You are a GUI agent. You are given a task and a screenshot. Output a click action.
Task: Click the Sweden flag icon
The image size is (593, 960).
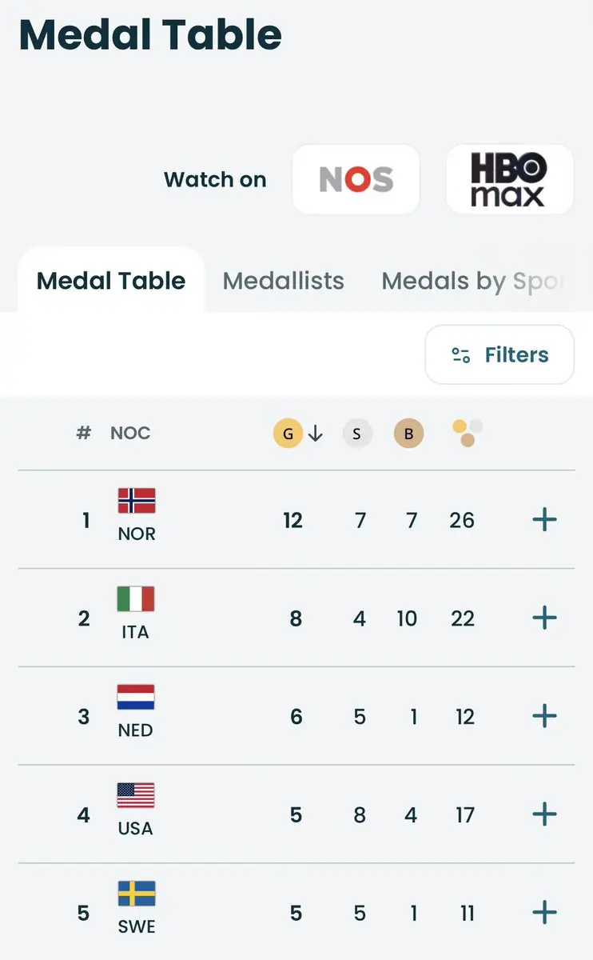[137, 894]
